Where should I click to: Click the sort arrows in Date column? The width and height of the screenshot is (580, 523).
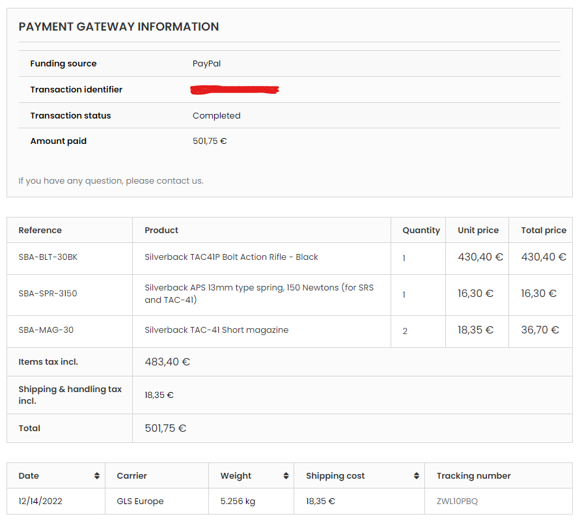tap(97, 476)
